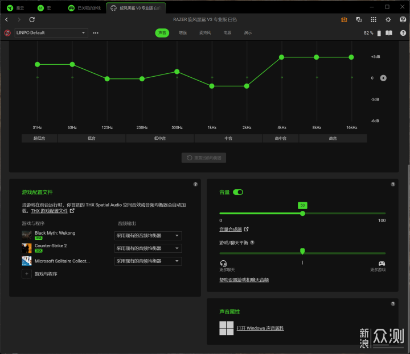Click the headset more-chat icon

223,263
